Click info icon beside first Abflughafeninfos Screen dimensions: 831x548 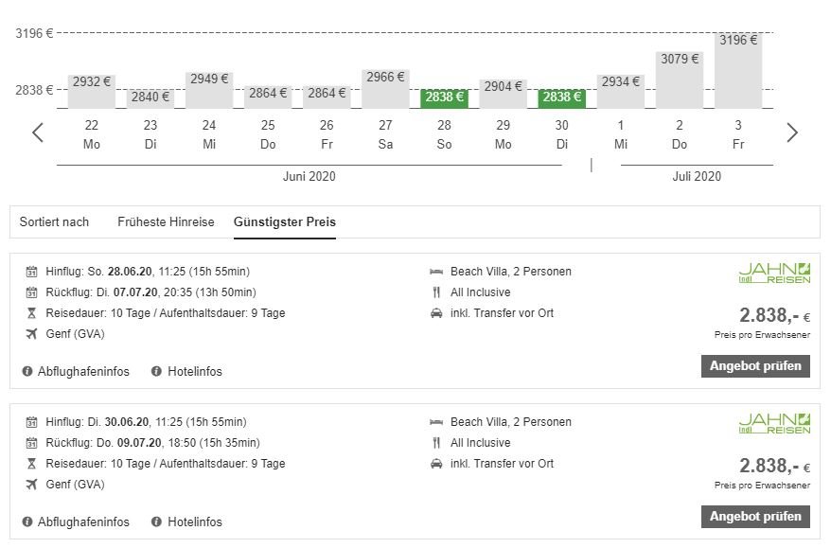(x=27, y=372)
